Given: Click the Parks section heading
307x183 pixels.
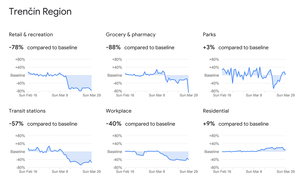Looking at the screenshot, I should click(209, 35).
